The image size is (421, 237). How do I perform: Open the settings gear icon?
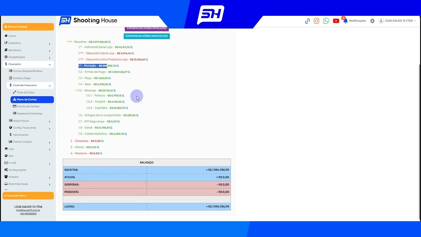372,21
